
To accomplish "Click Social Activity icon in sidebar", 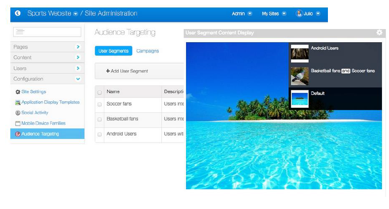I will [x=18, y=113].
